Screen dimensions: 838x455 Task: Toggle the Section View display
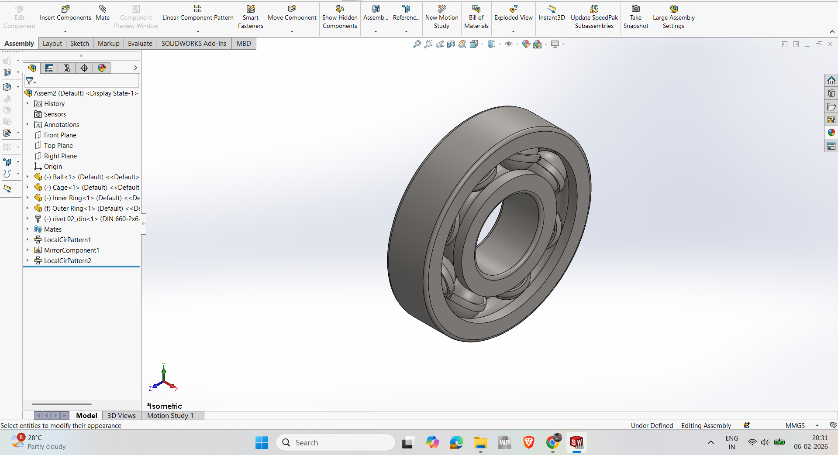[451, 44]
